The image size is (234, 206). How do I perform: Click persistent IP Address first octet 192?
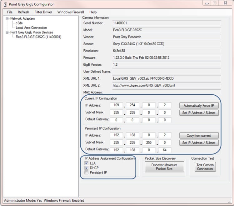(x=117, y=135)
